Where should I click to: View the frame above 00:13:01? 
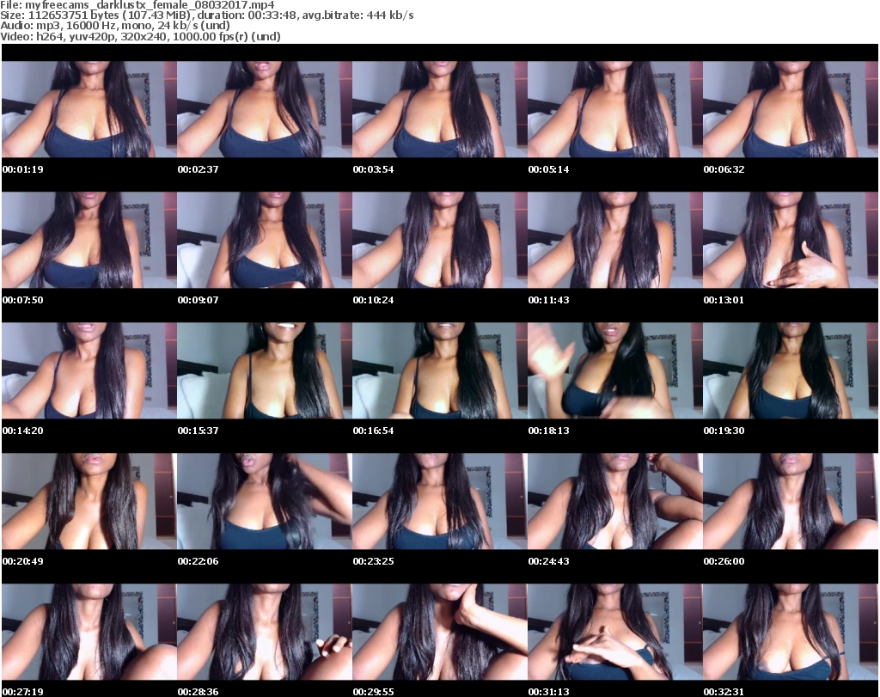pyautogui.click(x=791, y=240)
